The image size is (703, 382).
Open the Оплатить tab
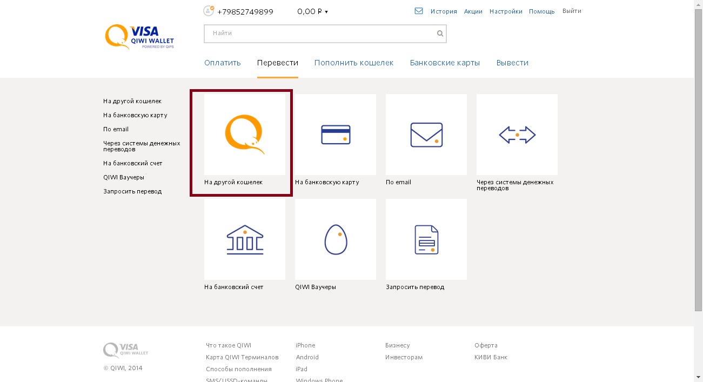(223, 63)
